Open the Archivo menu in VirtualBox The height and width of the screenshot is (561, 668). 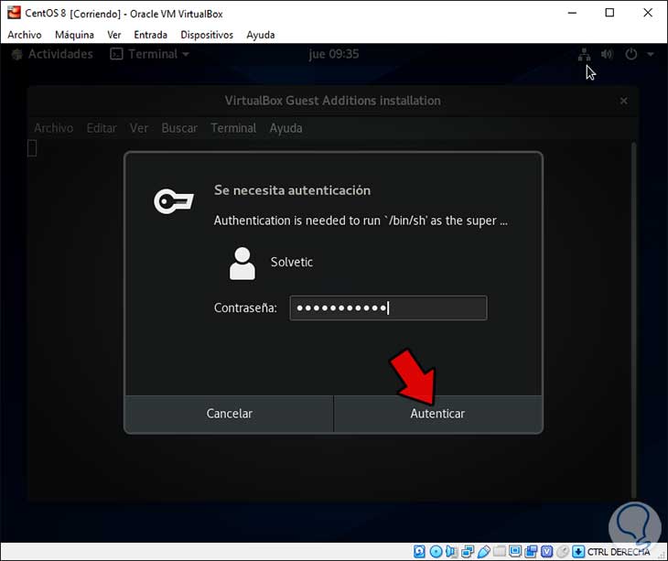pyautogui.click(x=25, y=35)
